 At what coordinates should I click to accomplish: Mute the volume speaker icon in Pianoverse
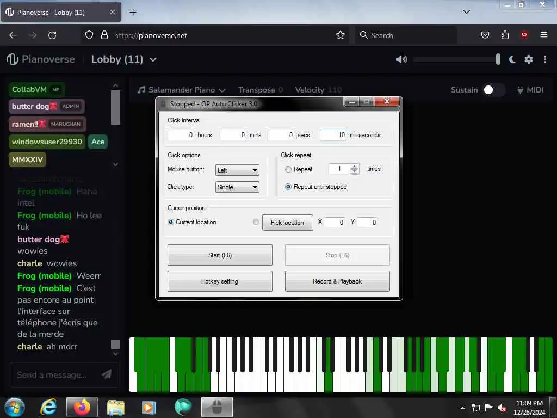401,59
